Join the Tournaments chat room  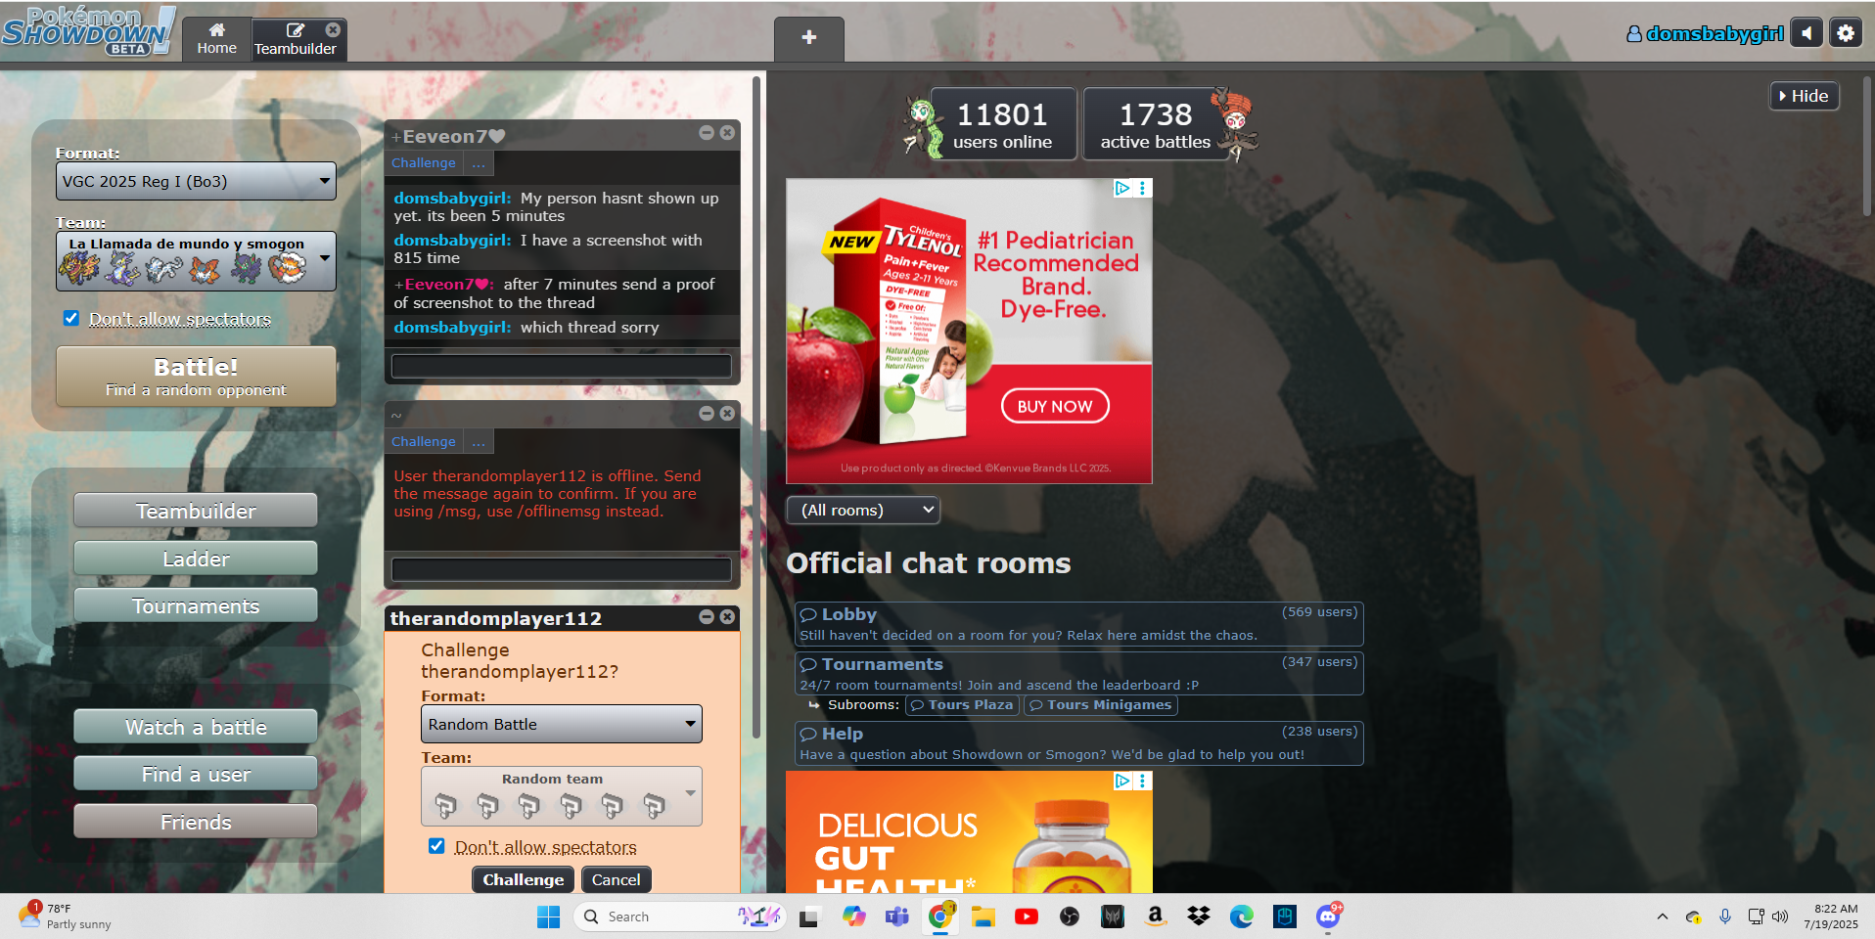pyautogui.click(x=1078, y=674)
